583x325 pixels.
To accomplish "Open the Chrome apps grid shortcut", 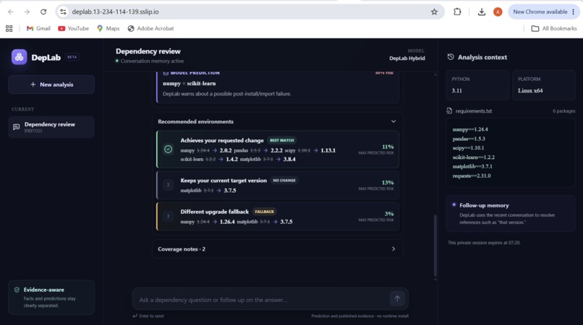I will [x=9, y=29].
